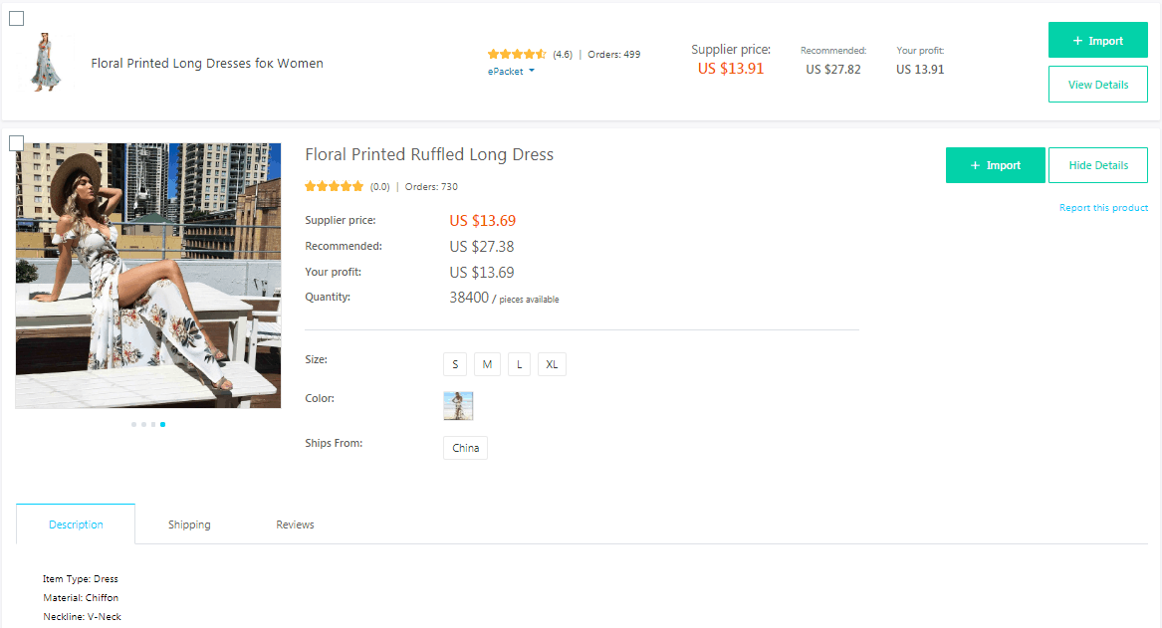This screenshot has height=628, width=1162.
Task: Tick the checkbox for Floral Printed Ruffled Long Dress
Action: coord(17,143)
